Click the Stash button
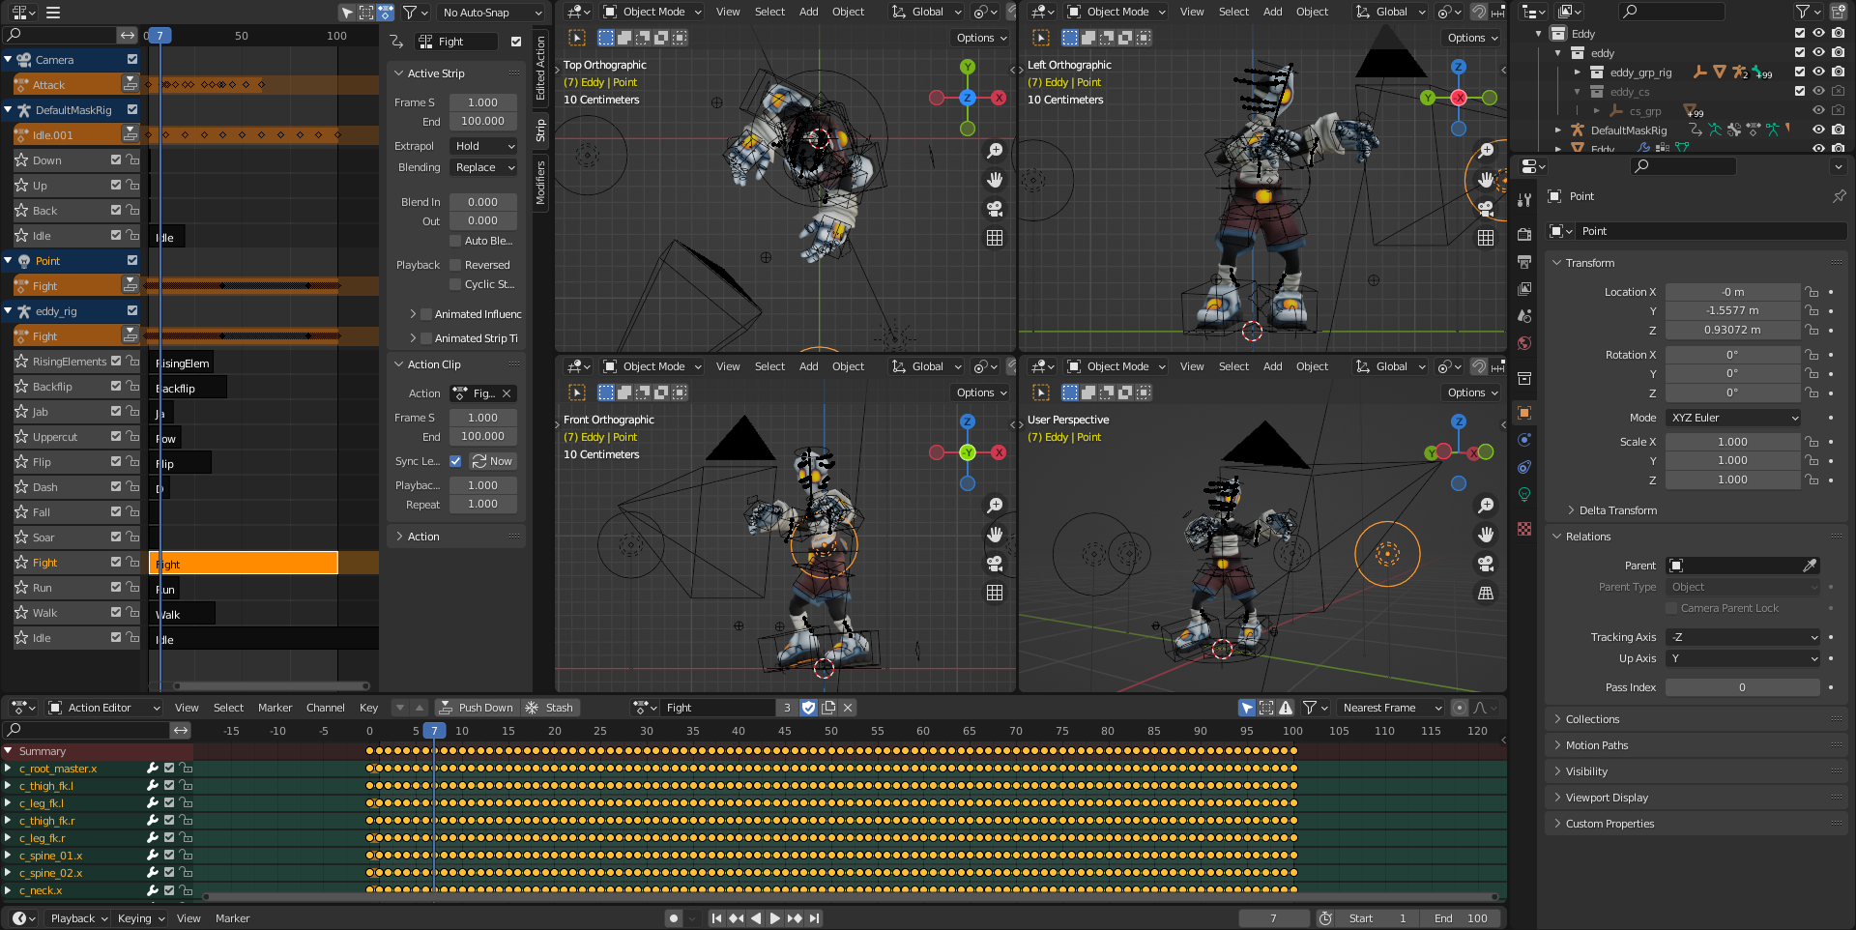Image resolution: width=1856 pixels, height=930 pixels. click(549, 708)
